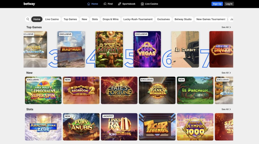
Task: Select the Live Casino category pill
Action: pos(52,19)
